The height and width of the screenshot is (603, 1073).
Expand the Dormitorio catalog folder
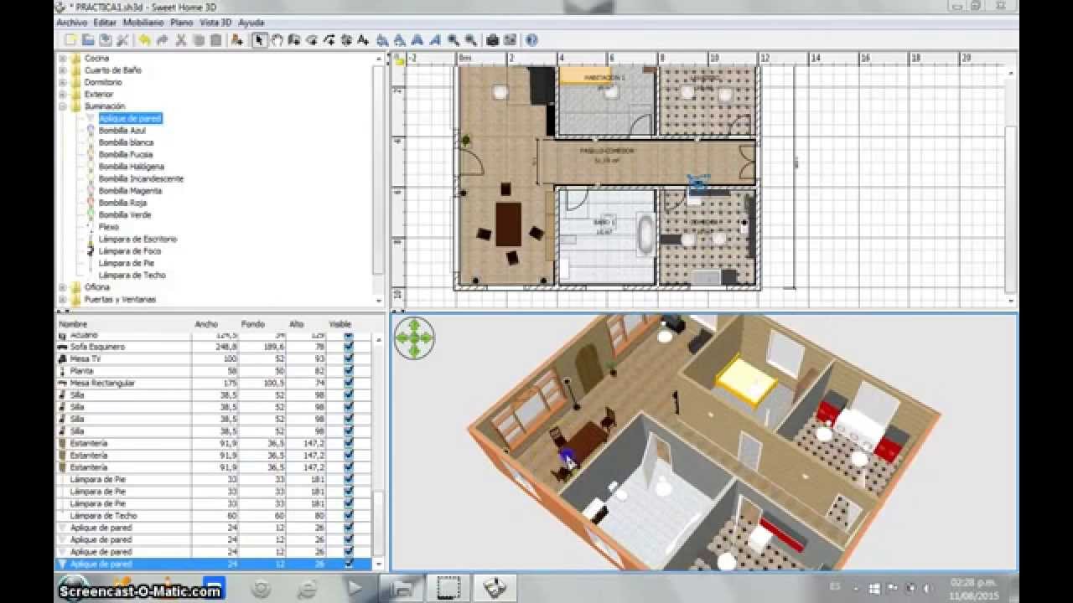(x=63, y=83)
